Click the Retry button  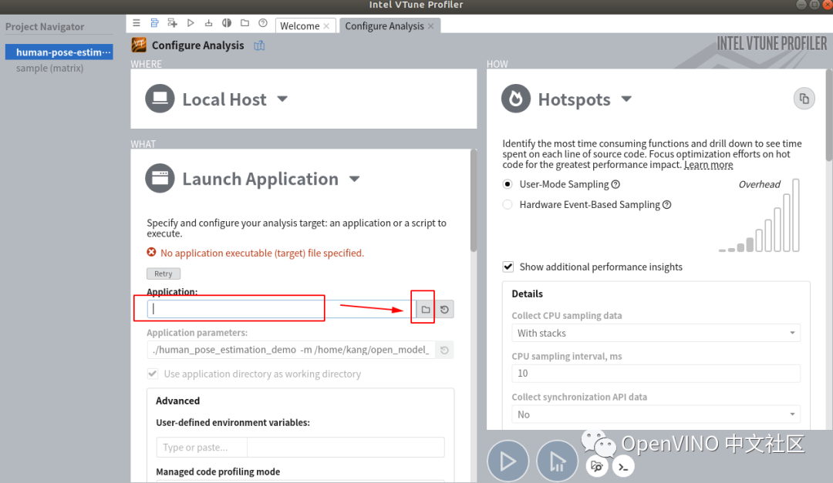click(x=163, y=274)
